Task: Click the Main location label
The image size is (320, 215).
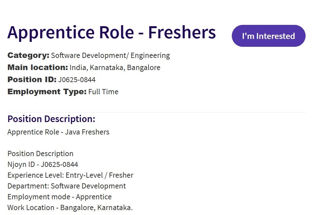Action: pos(38,67)
